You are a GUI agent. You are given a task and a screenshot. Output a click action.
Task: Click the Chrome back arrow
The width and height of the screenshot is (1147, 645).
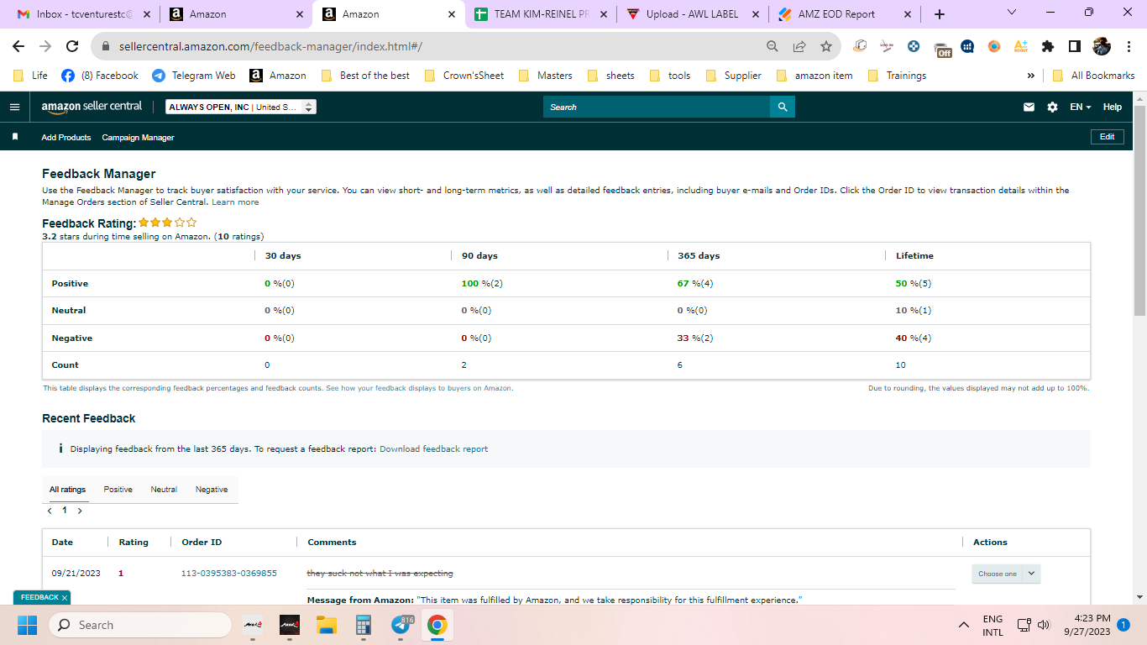(18, 46)
